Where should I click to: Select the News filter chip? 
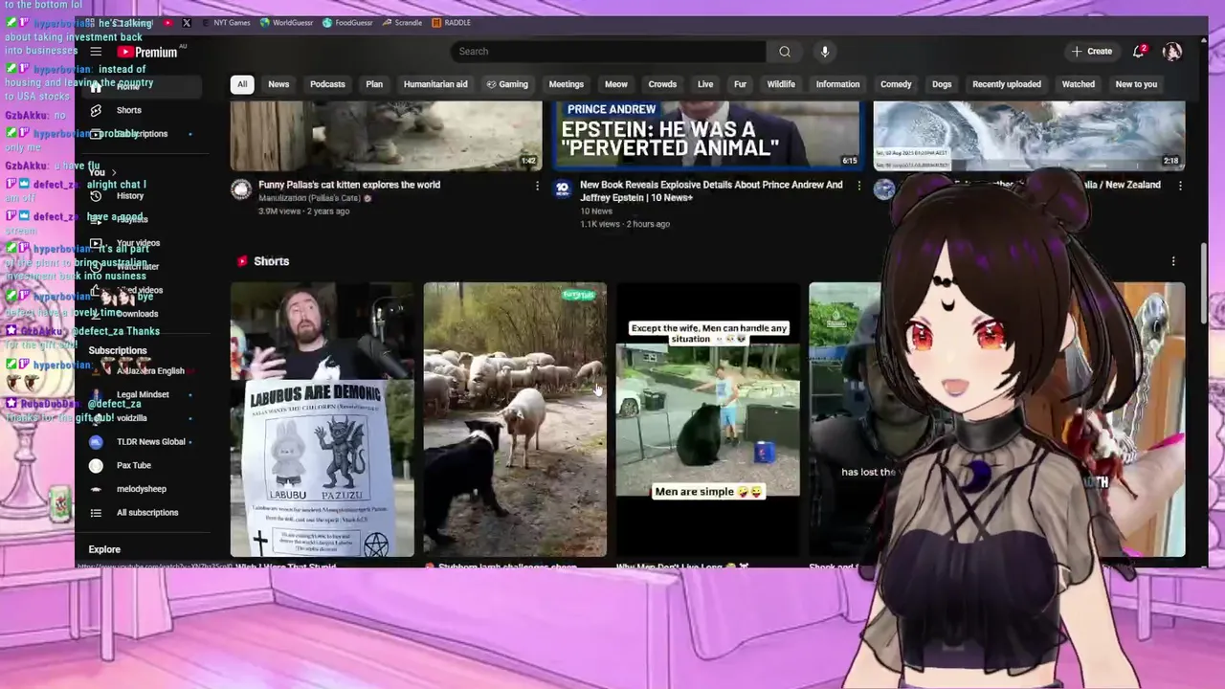278,84
